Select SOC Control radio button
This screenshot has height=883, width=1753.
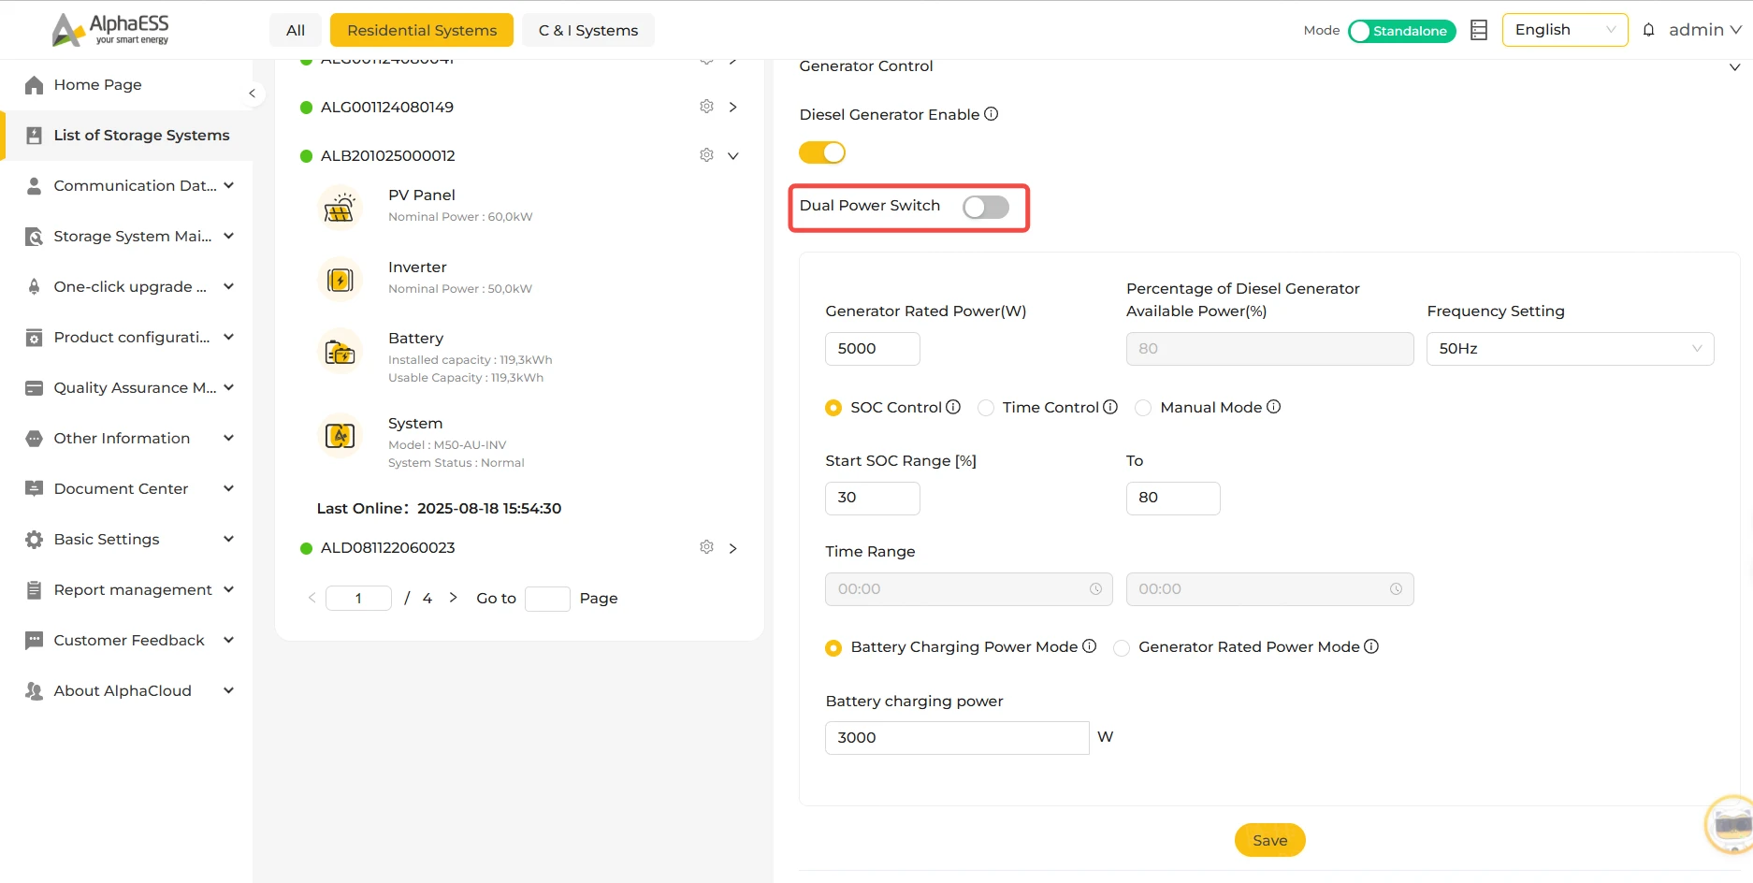(x=833, y=408)
